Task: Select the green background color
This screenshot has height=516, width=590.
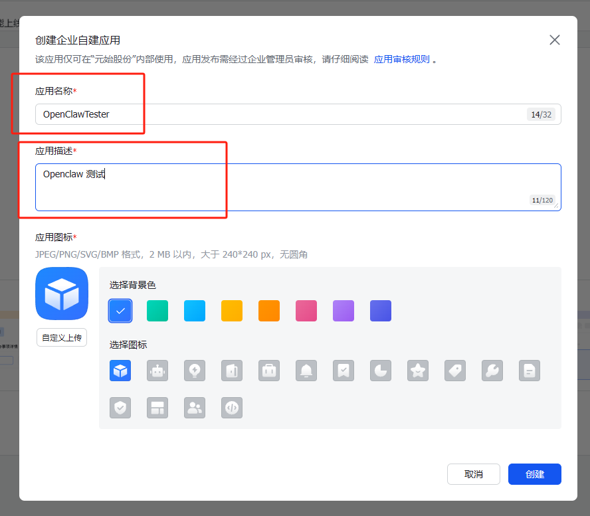Action: click(157, 311)
